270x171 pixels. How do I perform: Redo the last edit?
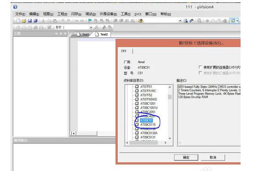69,21
